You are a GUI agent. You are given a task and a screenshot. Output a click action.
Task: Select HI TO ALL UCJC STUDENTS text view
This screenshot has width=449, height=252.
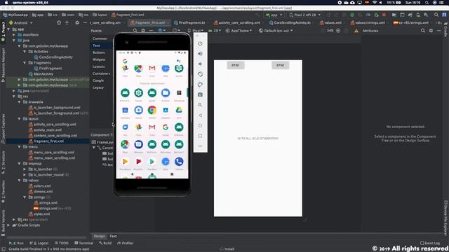coord(258,139)
